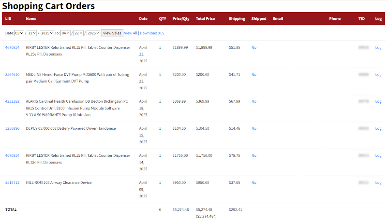
Task: Click the Download XLS link
Action: pyautogui.click(x=152, y=33)
